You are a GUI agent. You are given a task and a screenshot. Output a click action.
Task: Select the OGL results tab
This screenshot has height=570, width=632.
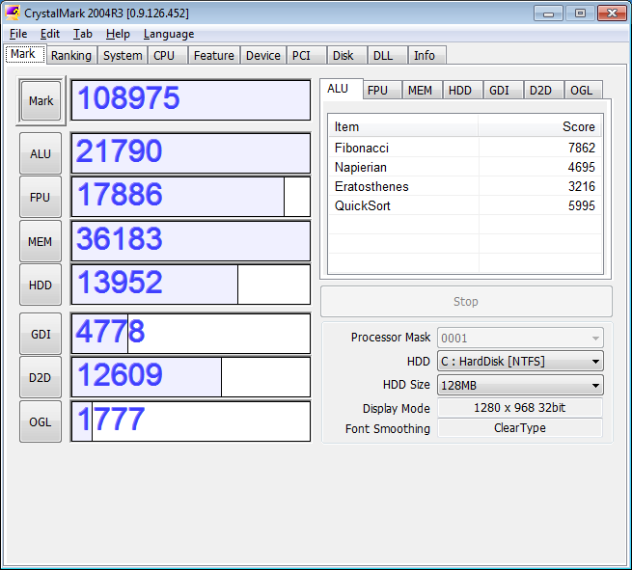[x=582, y=90]
